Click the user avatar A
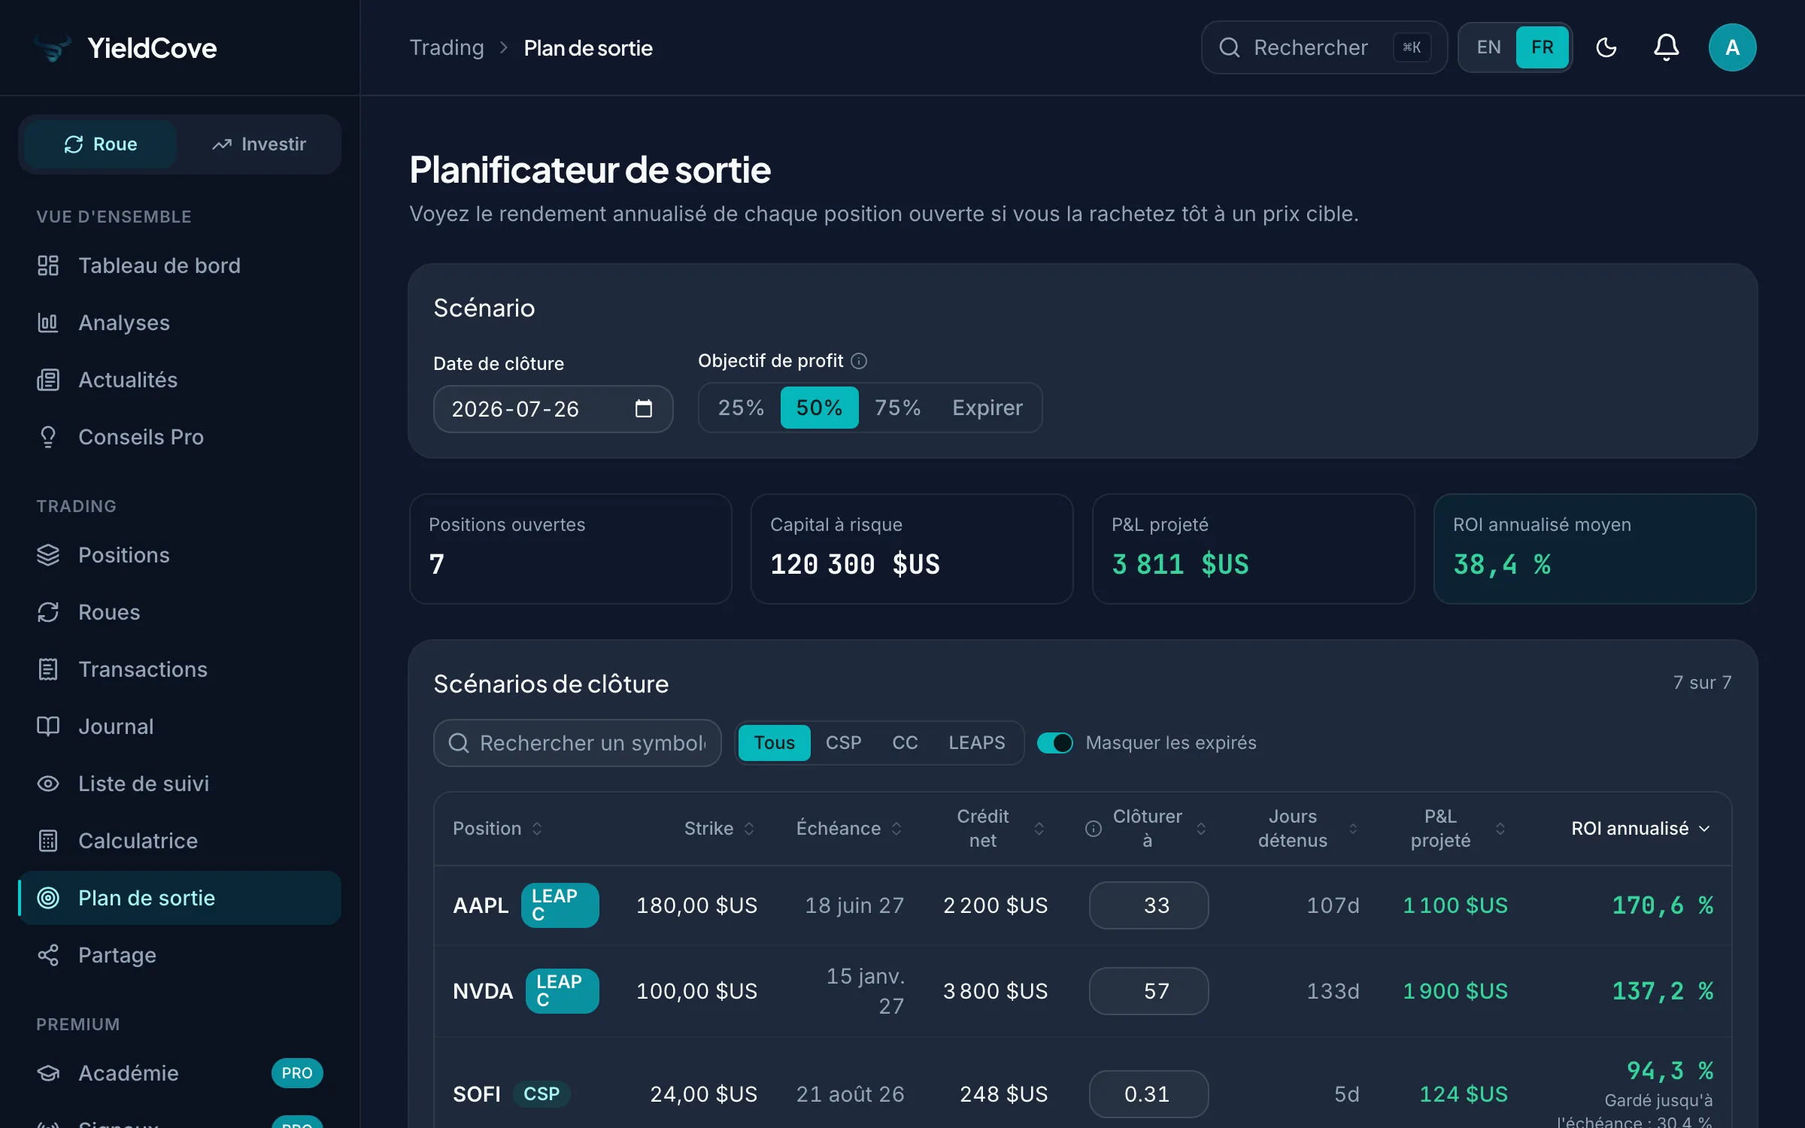1805x1128 pixels. (x=1732, y=47)
